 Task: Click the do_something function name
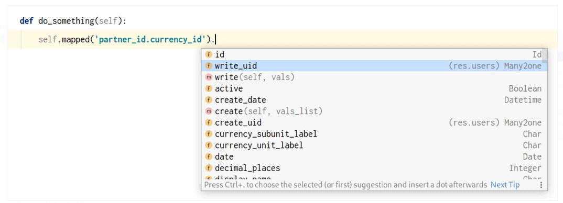pos(66,21)
